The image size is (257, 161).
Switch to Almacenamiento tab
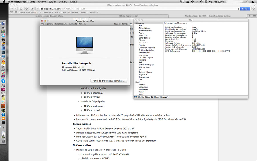pyautogui.click(x=70, y=24)
